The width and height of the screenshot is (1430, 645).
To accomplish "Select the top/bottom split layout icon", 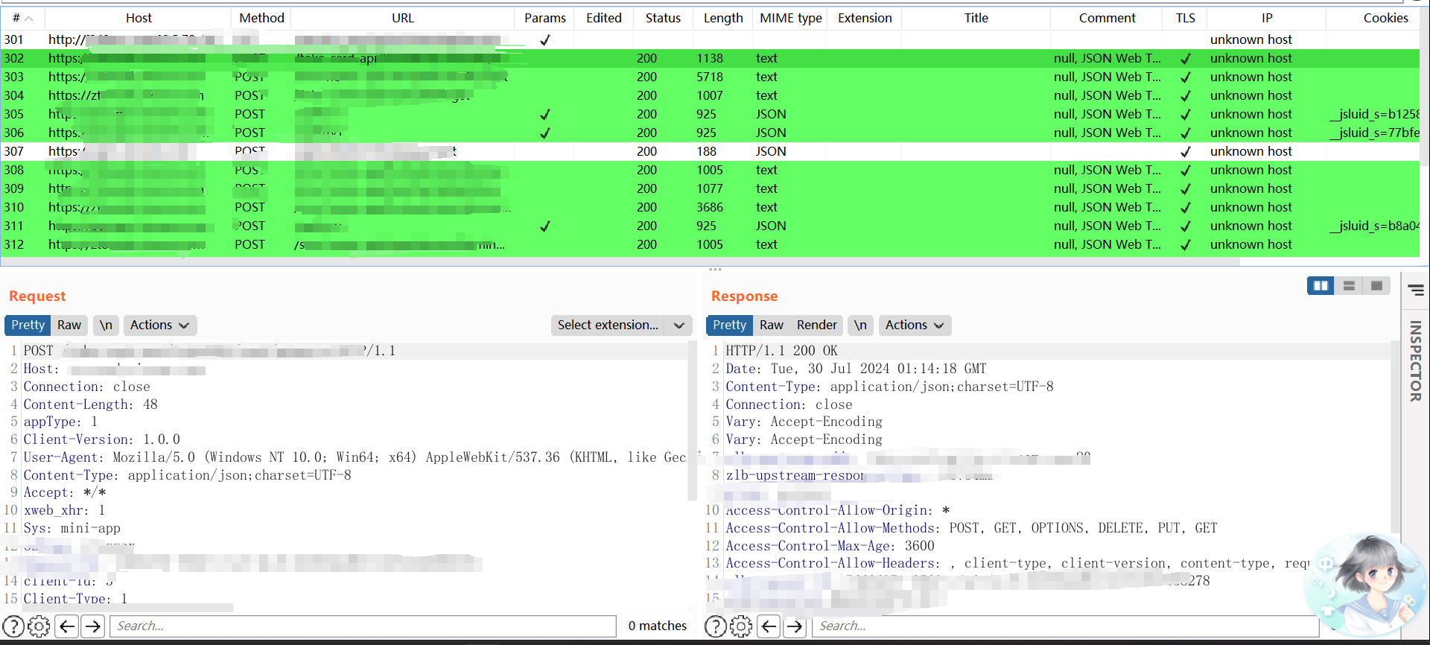I will point(1349,286).
